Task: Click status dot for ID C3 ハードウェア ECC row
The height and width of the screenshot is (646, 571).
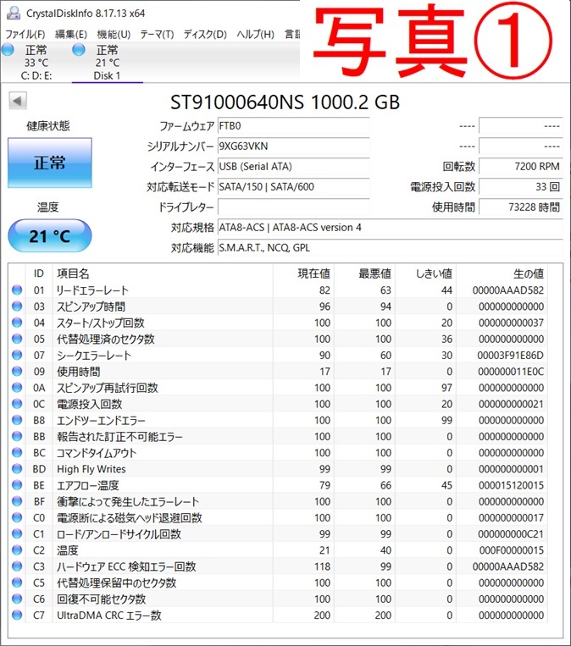Action: point(17,566)
